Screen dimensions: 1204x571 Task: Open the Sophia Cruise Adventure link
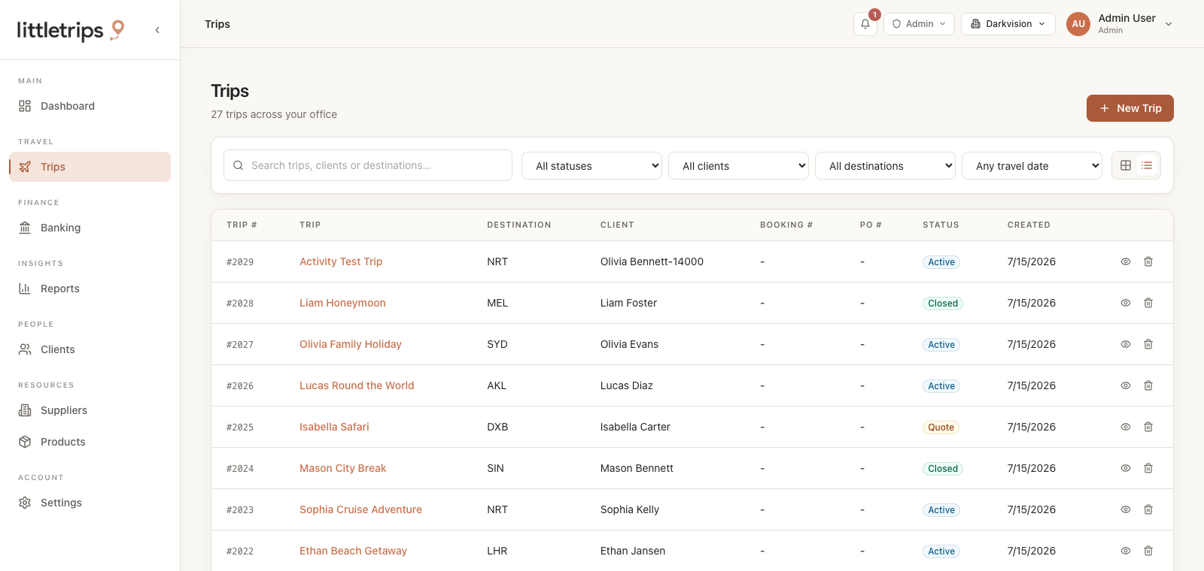pyautogui.click(x=360, y=509)
